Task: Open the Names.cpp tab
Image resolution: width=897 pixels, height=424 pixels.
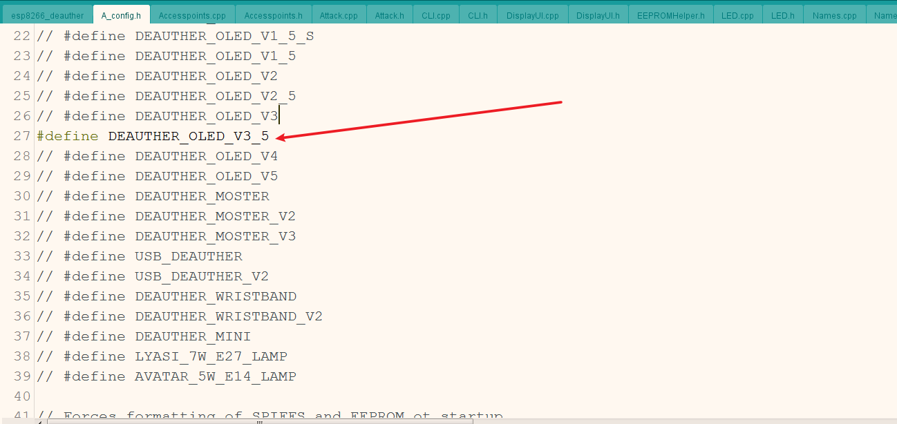Action: click(833, 13)
